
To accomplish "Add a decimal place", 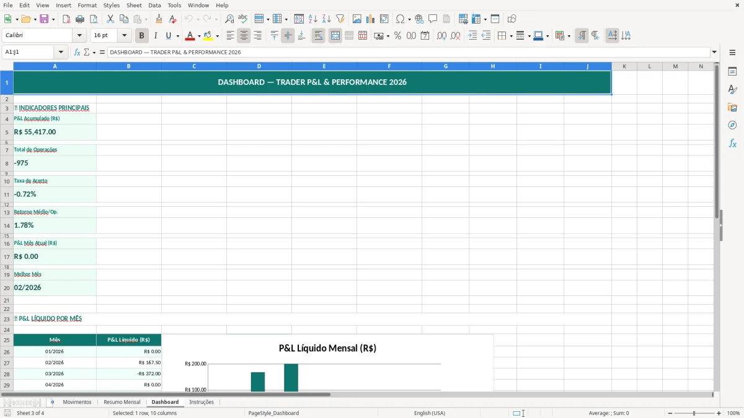I will (441, 36).
